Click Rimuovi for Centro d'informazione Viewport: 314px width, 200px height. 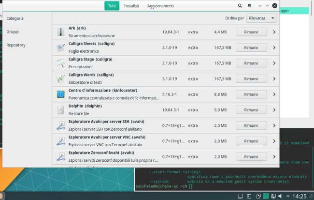click(251, 94)
